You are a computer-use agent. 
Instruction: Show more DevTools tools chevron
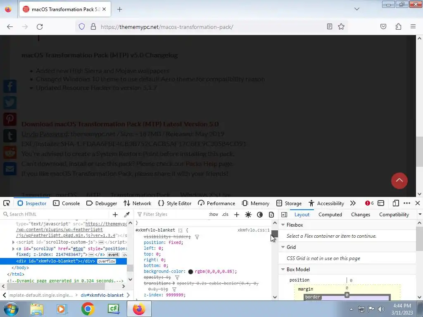(353, 203)
